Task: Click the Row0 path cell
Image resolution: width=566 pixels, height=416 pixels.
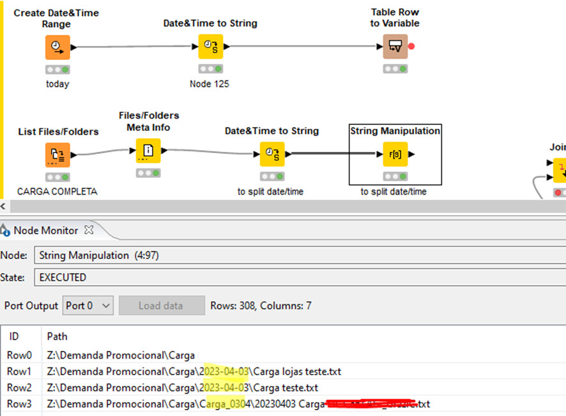Action: pyautogui.click(x=121, y=355)
